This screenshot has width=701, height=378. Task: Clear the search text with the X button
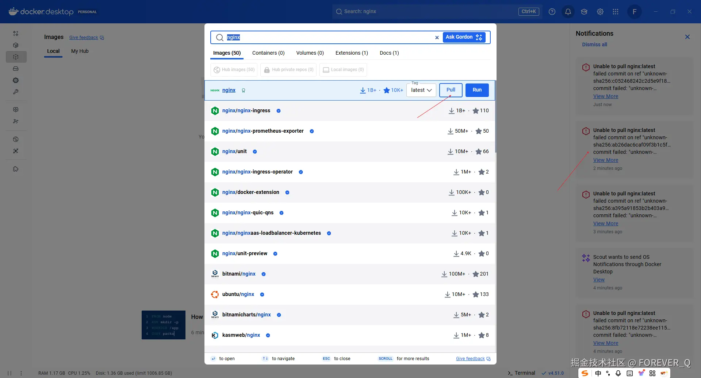(x=437, y=38)
